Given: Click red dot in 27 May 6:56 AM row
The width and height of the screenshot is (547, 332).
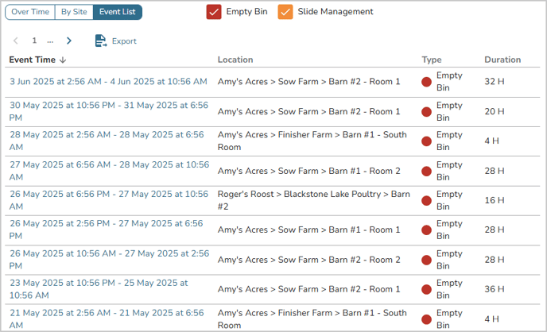Looking at the screenshot, I should [x=426, y=171].
